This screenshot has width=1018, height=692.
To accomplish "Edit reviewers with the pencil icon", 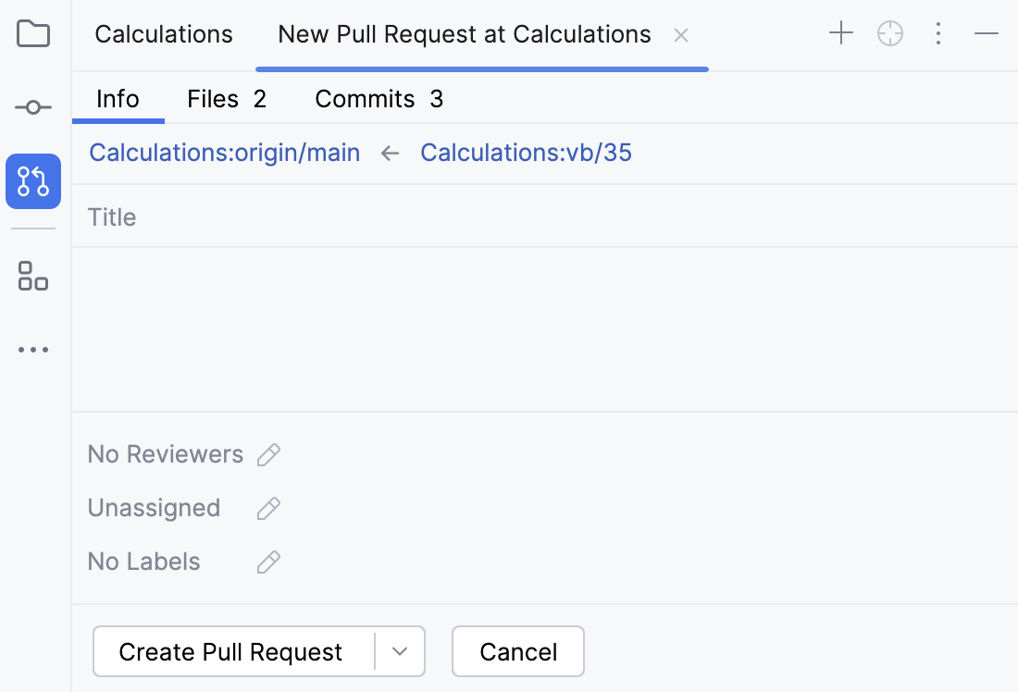I will pyautogui.click(x=268, y=454).
